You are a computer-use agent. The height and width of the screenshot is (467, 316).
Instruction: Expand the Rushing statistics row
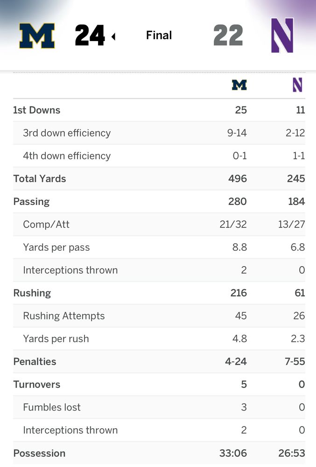tap(32, 293)
